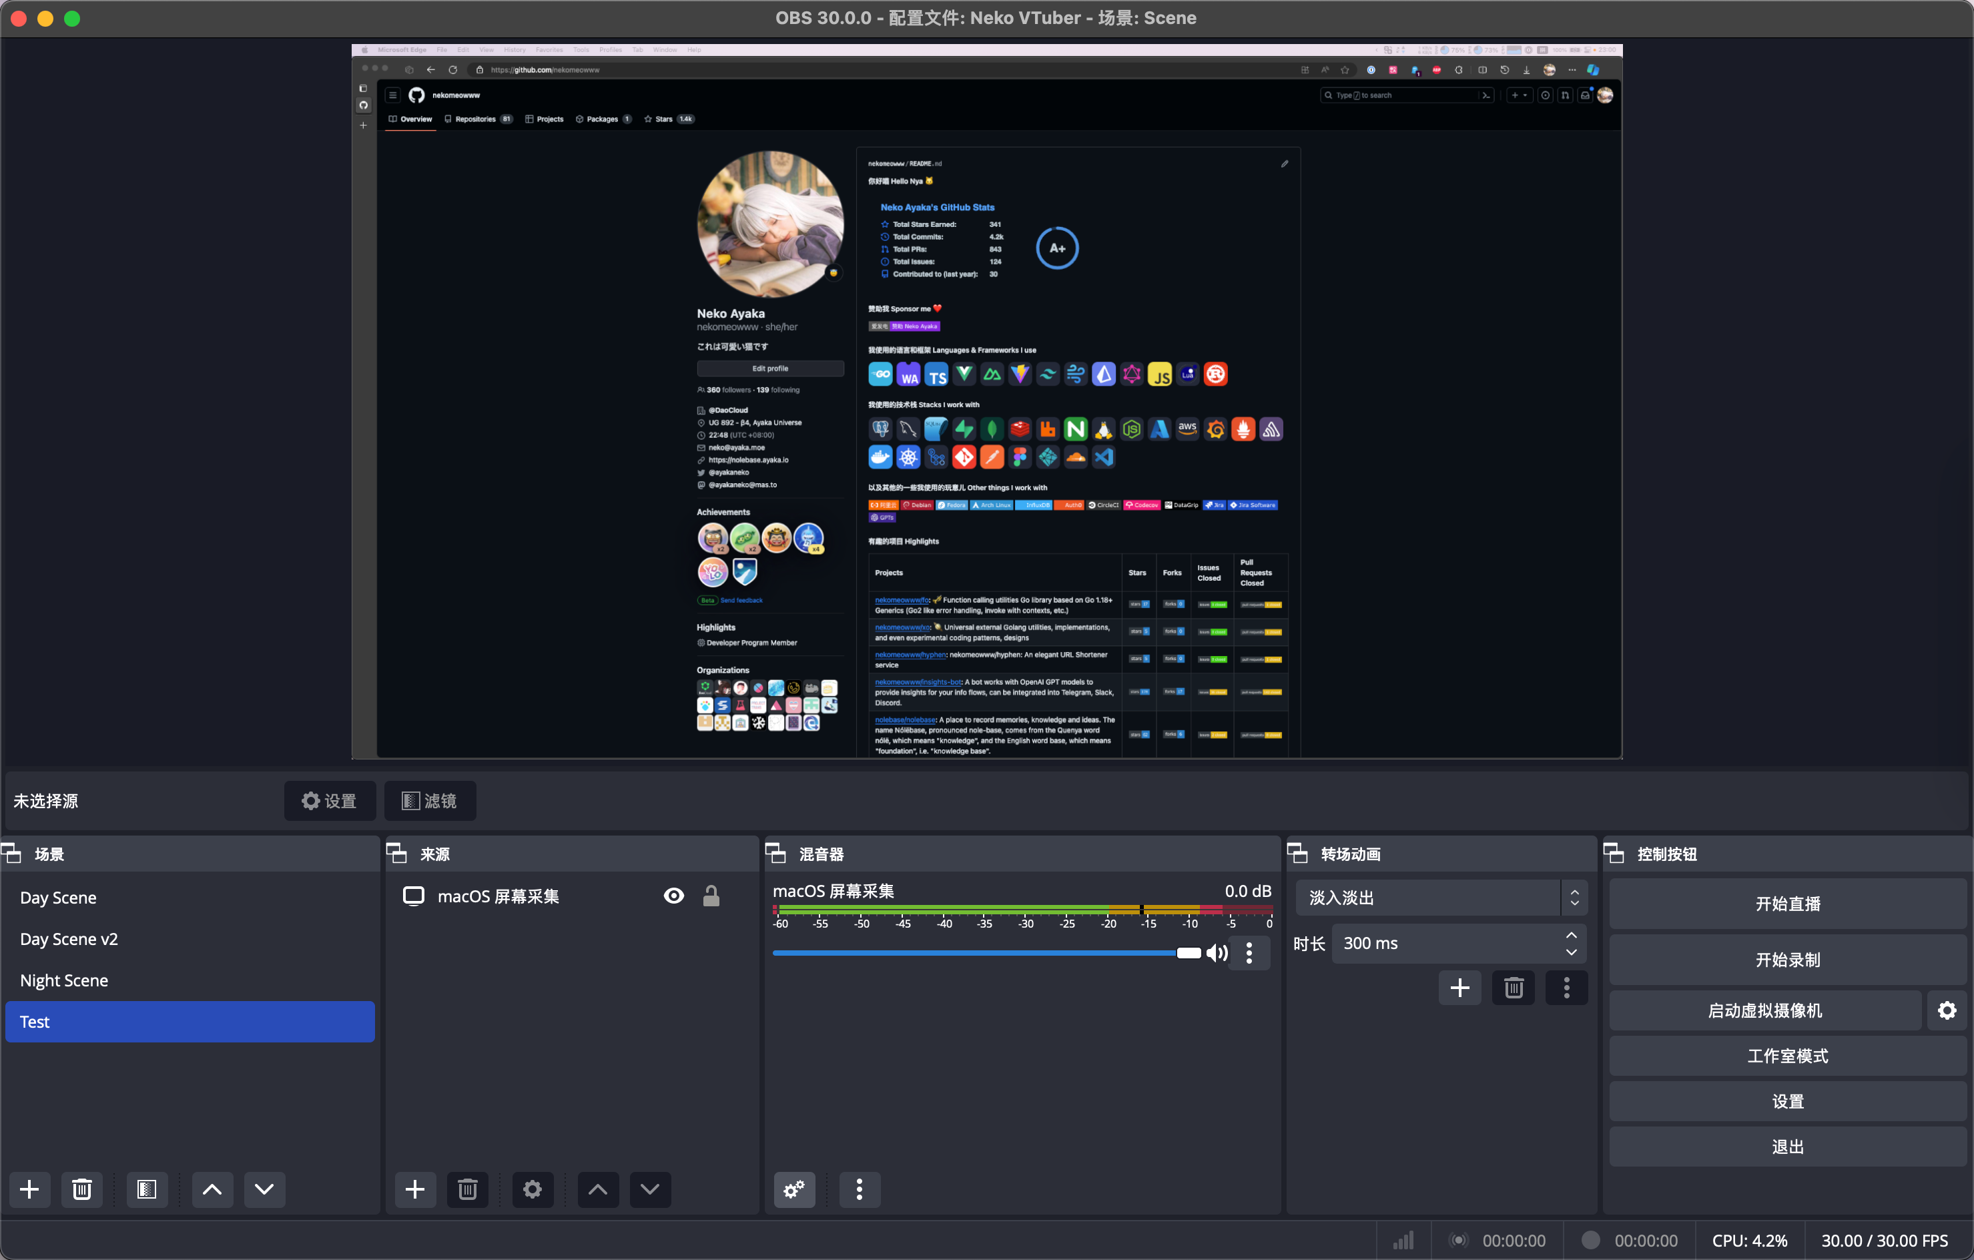
Task: Click the 开始录制 start recording button
Action: pyautogui.click(x=1787, y=959)
